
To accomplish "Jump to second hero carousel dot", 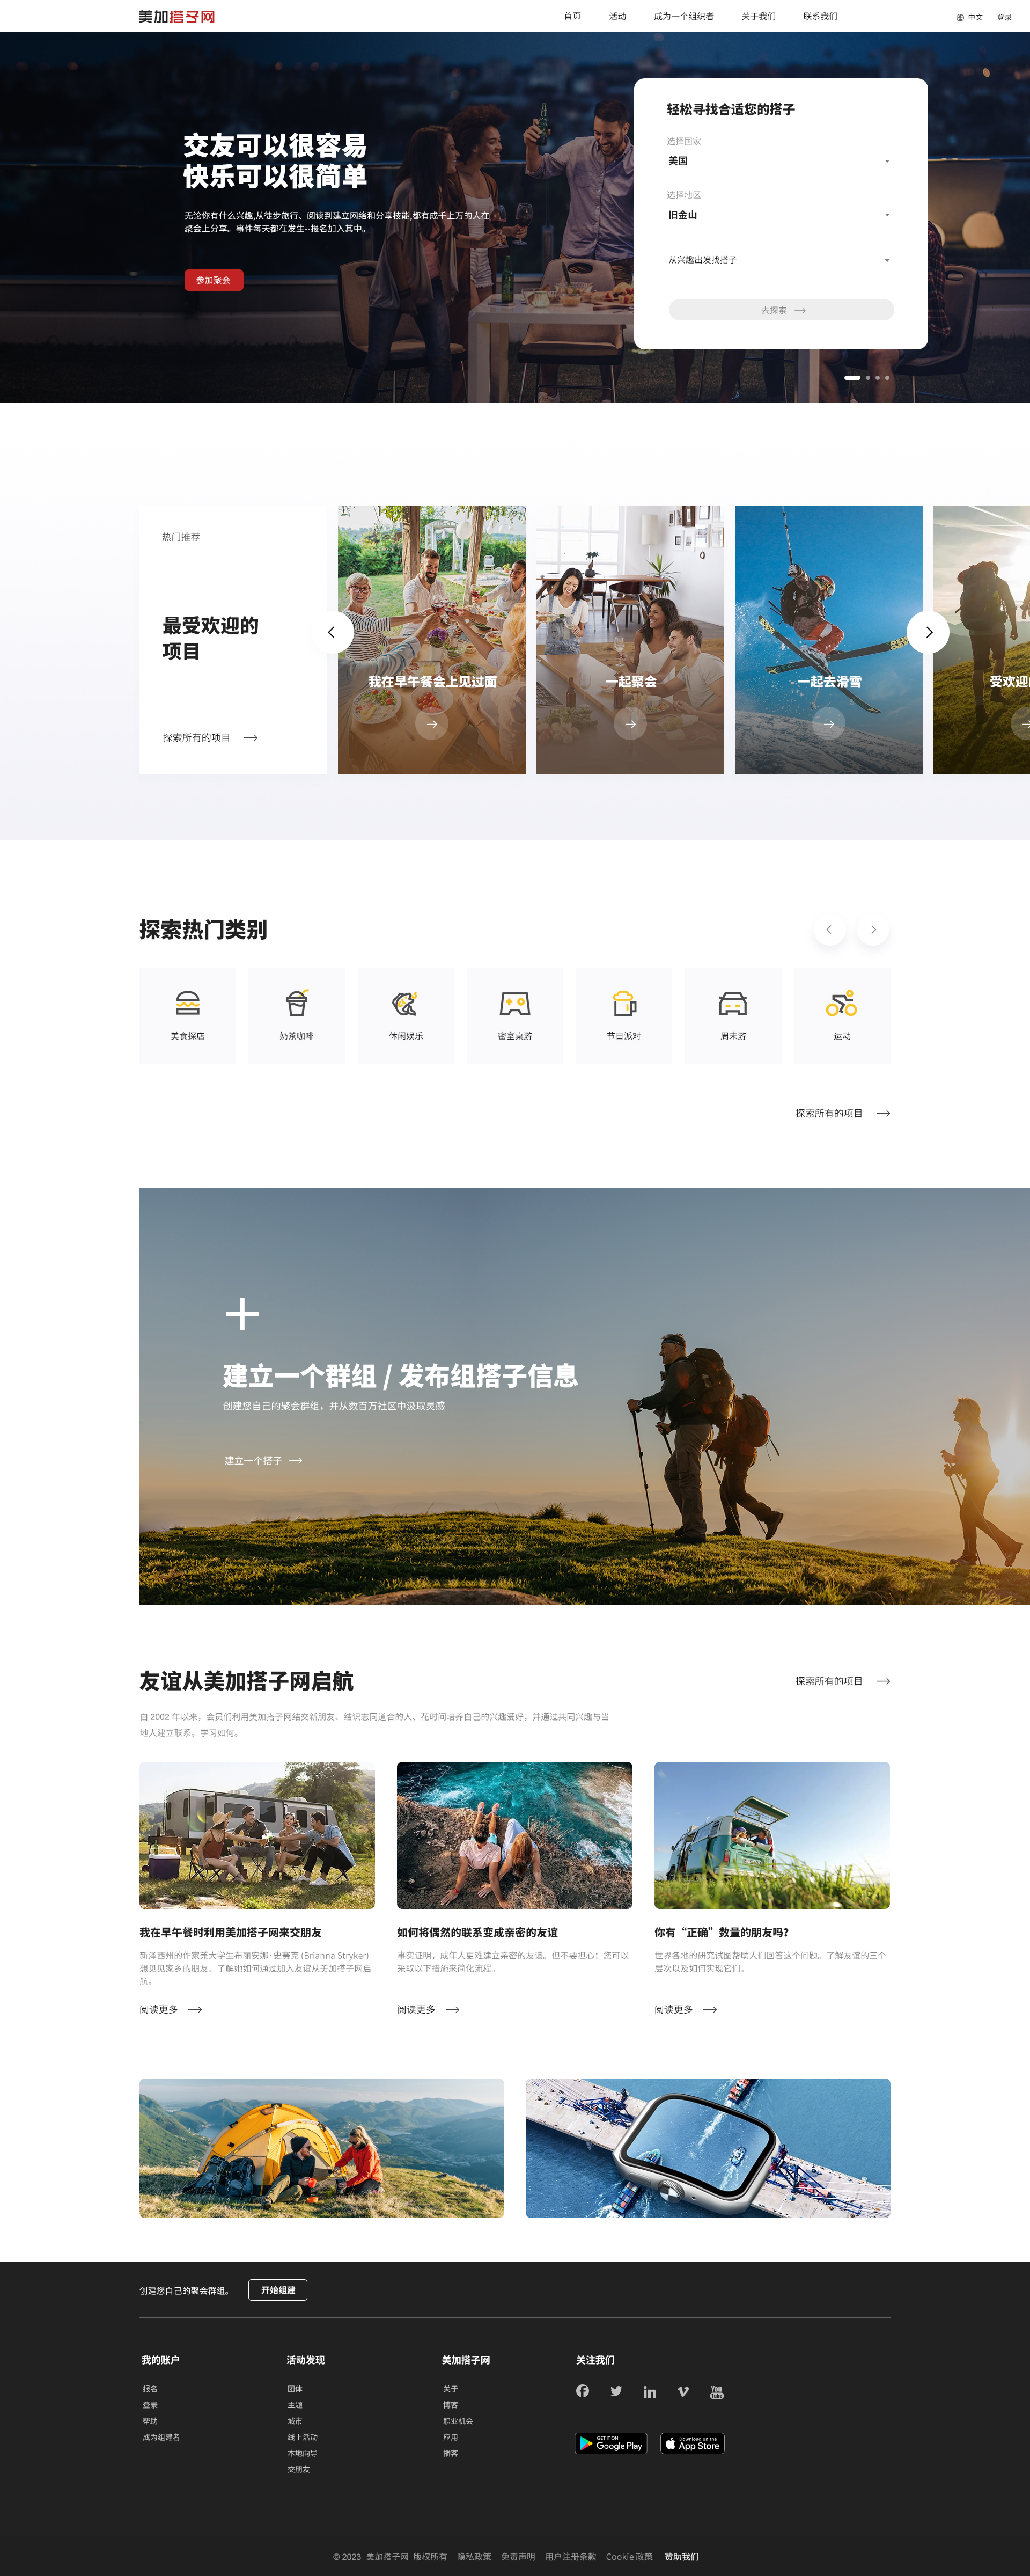I will 868,378.
